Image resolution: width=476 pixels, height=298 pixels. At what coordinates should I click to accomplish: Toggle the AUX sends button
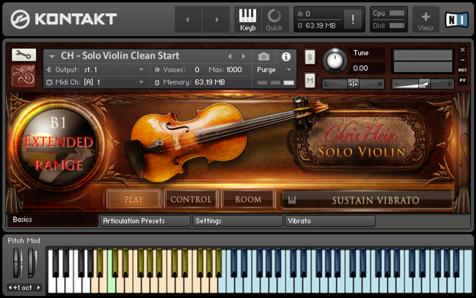[x=462, y=70]
